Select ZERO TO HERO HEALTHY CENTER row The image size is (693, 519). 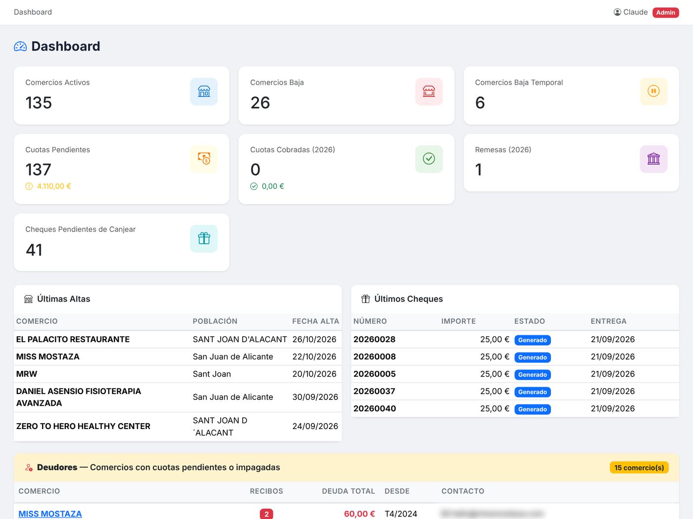click(178, 427)
